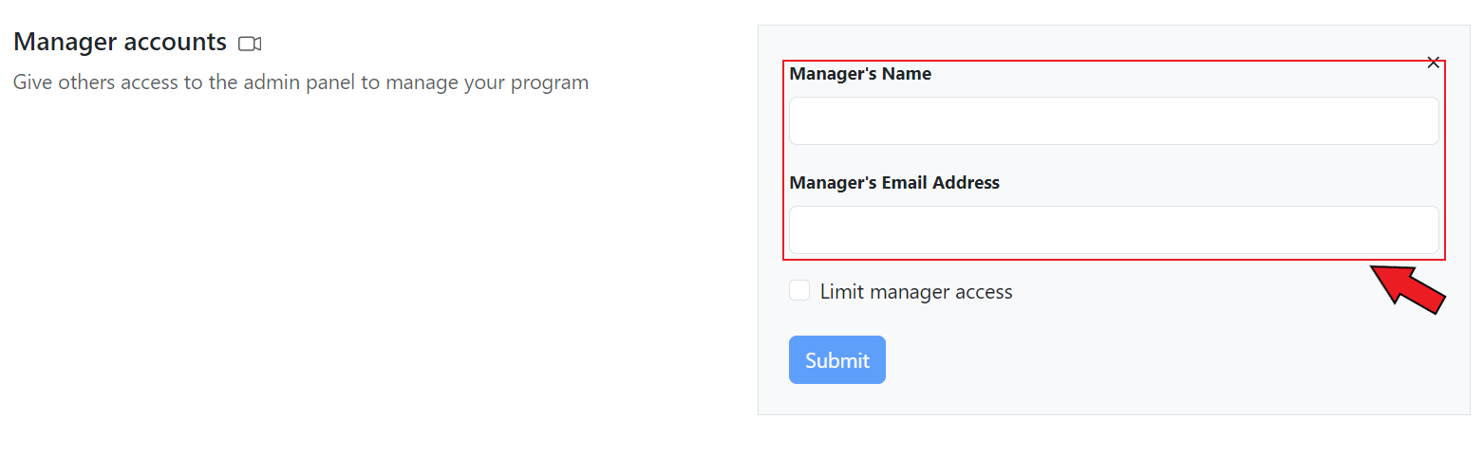
Task: Click the Limit manager access label text
Action: pyautogui.click(x=916, y=292)
